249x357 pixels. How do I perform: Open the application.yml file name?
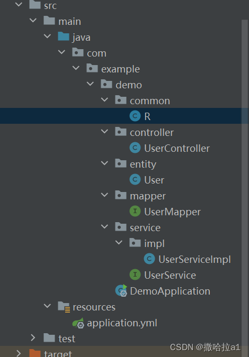122,324
